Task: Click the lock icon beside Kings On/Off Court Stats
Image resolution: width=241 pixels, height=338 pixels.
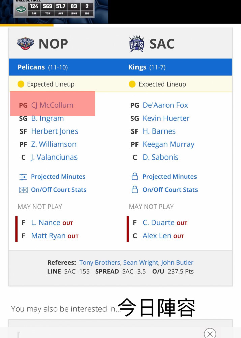Action: [135, 190]
